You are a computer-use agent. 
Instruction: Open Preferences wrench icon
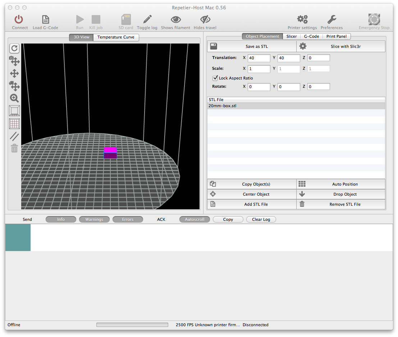[x=331, y=19]
